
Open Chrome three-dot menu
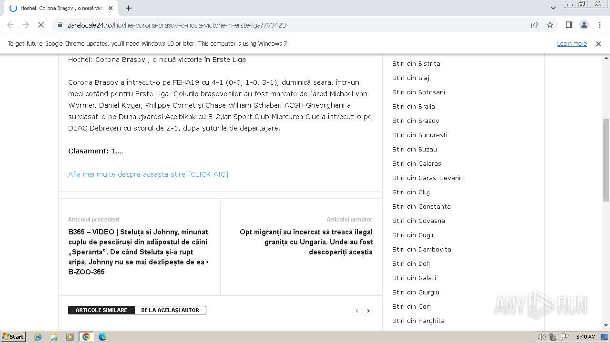[600, 25]
